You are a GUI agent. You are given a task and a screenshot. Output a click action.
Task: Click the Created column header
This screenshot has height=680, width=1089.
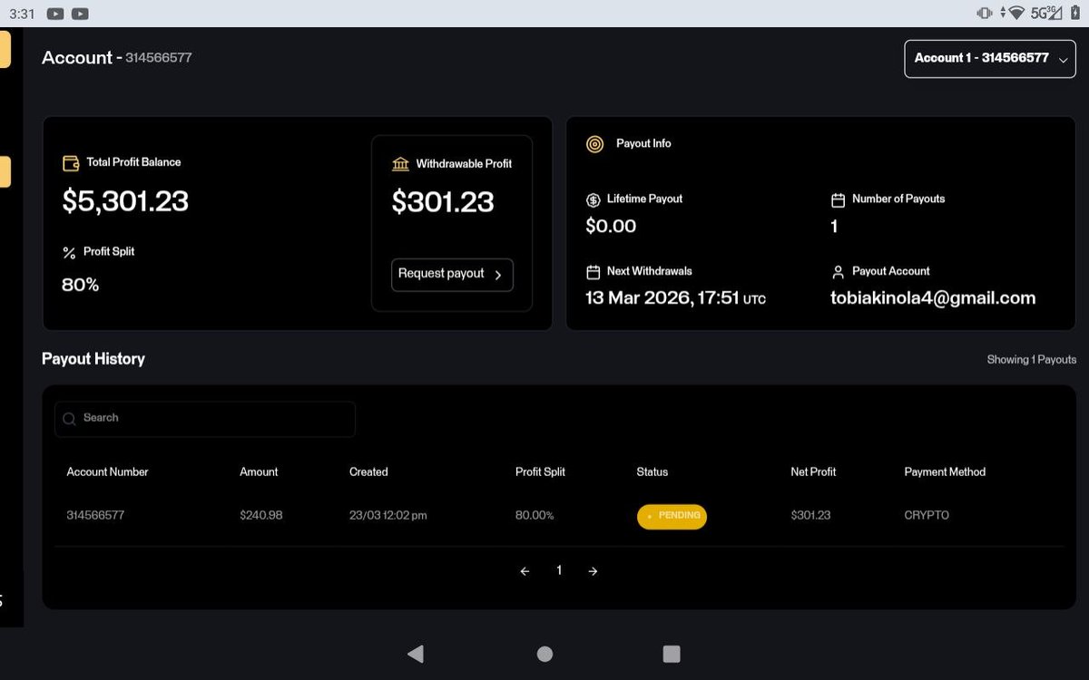pos(368,472)
